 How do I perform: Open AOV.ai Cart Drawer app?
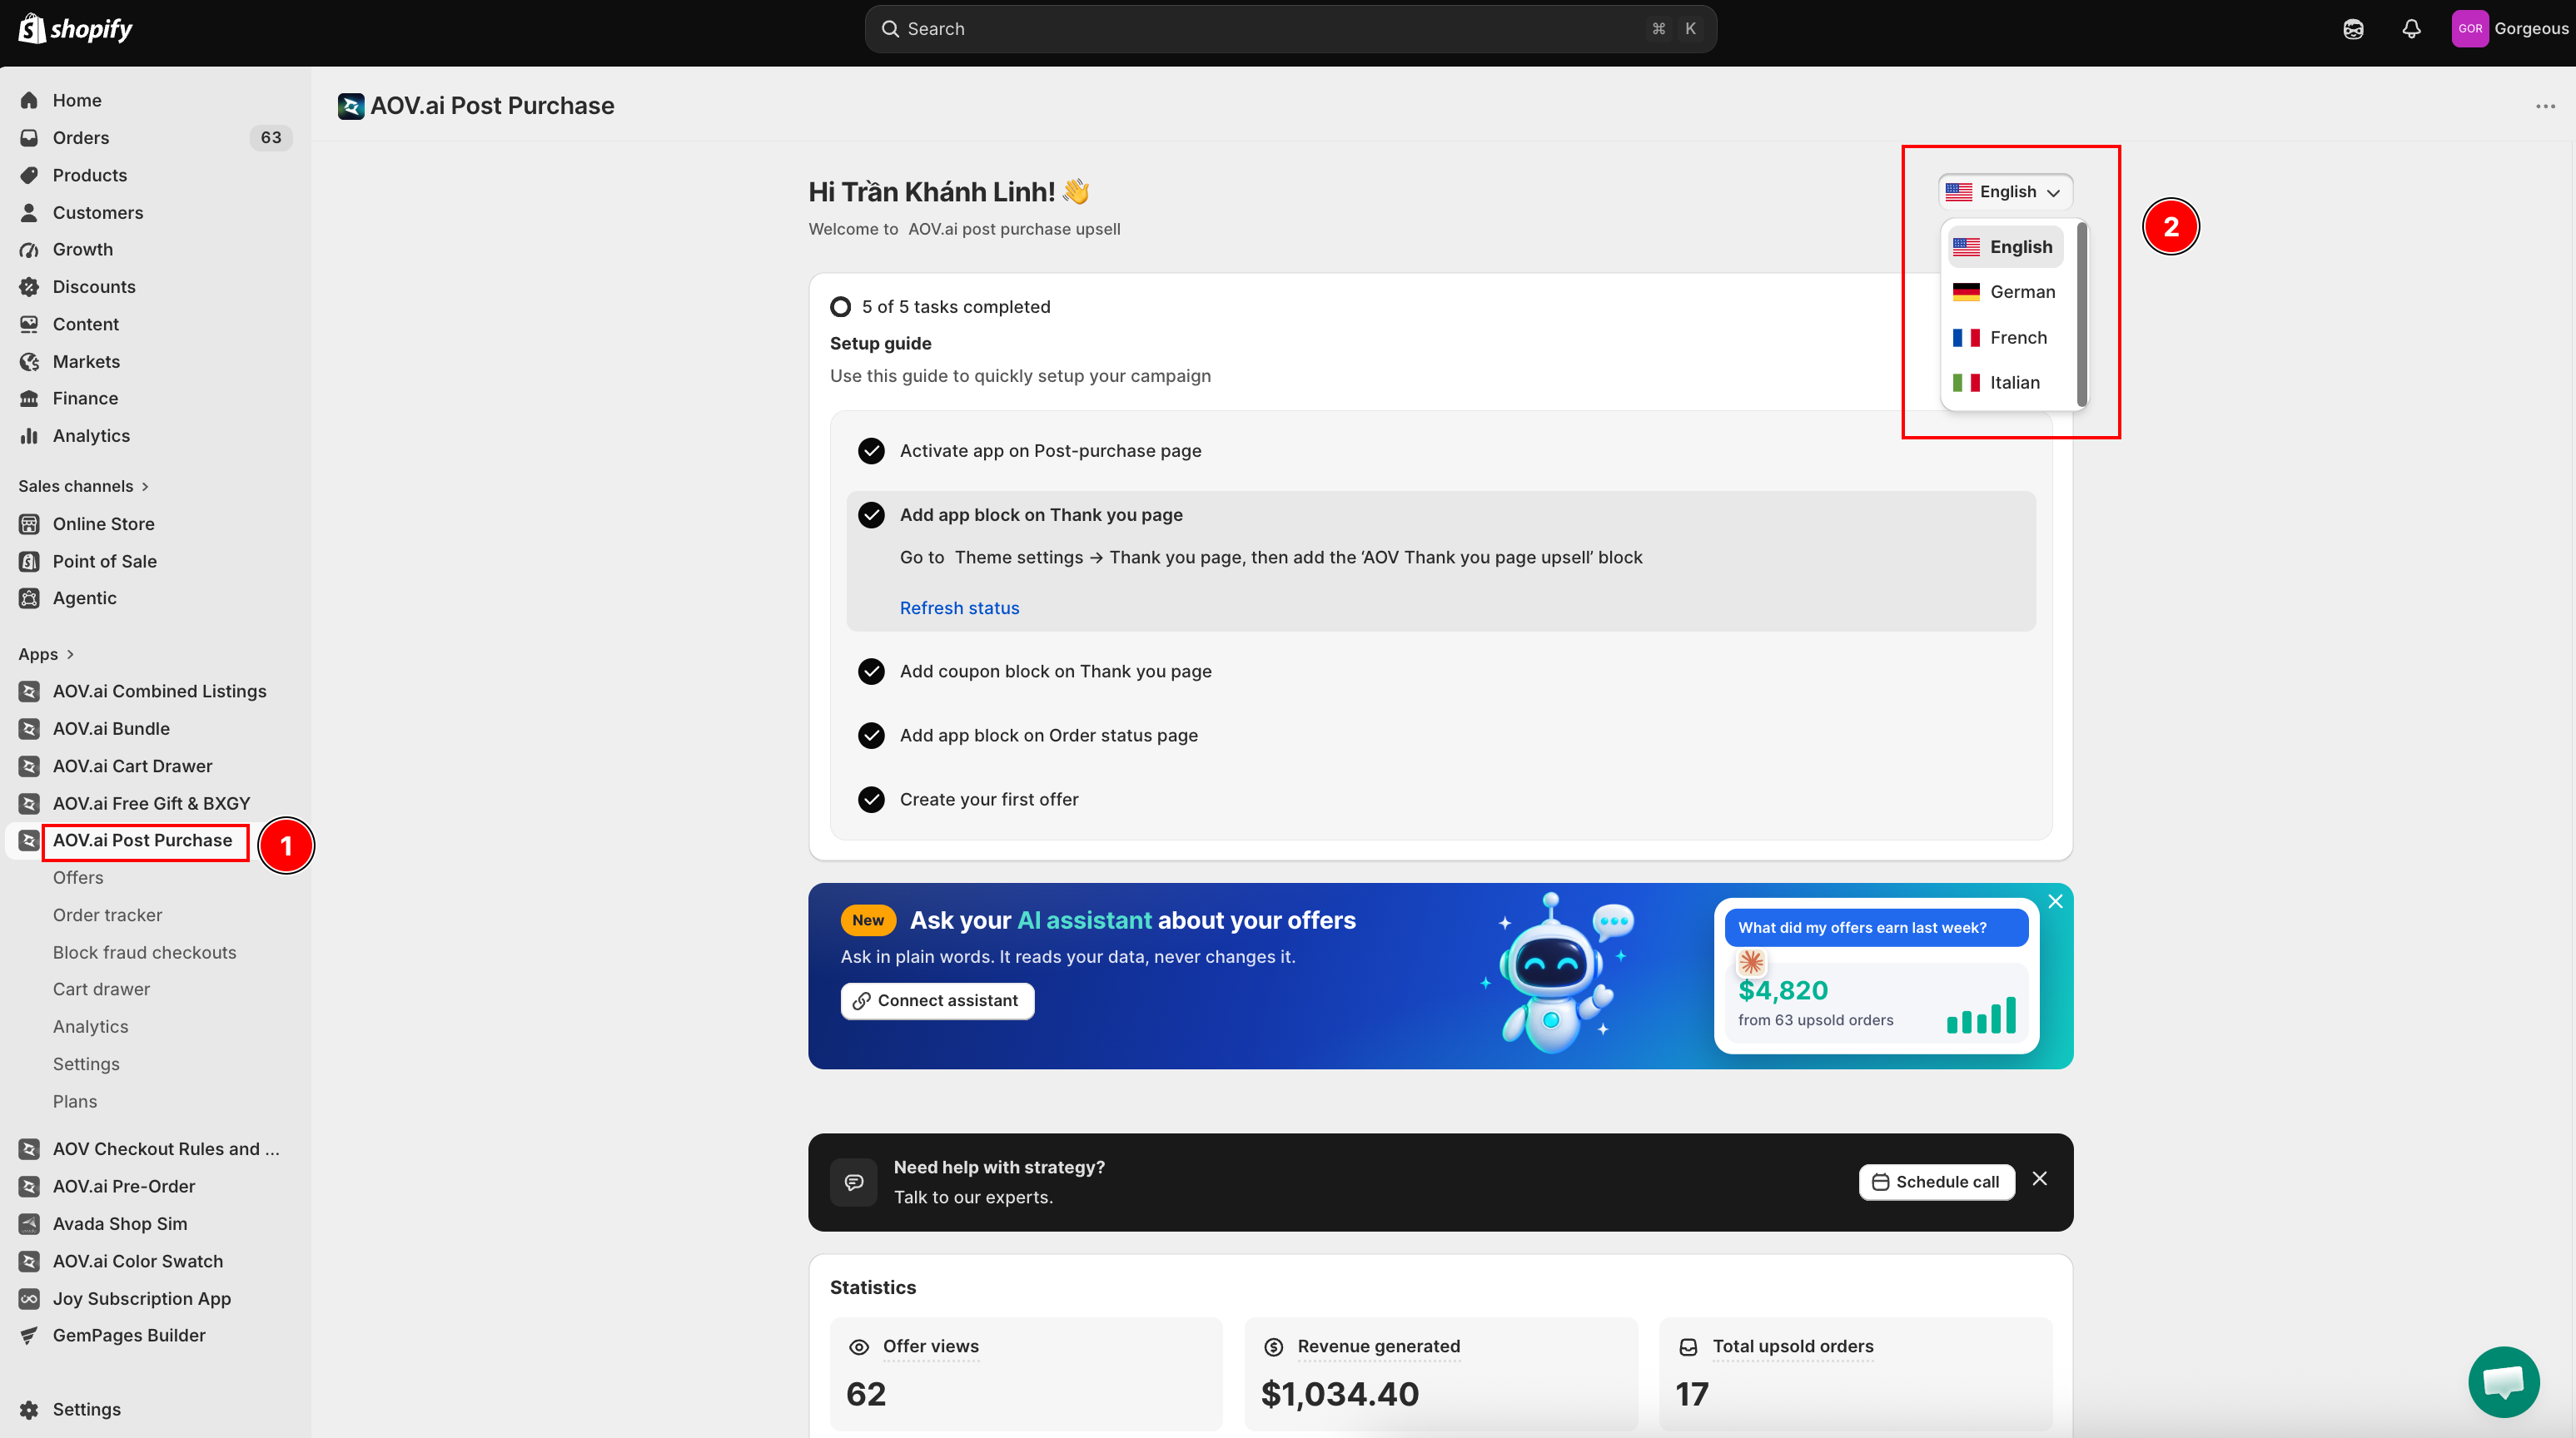133,766
